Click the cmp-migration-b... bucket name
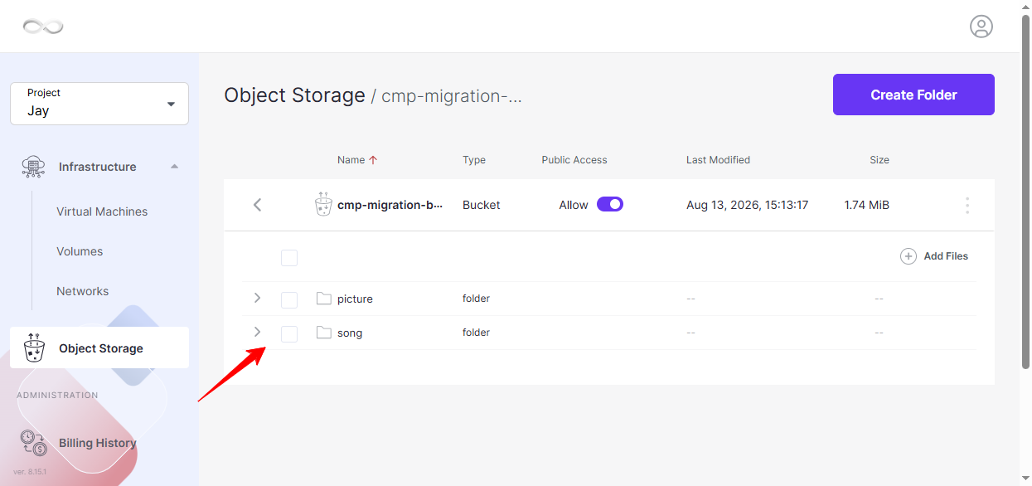This screenshot has height=486, width=1032. tap(390, 205)
